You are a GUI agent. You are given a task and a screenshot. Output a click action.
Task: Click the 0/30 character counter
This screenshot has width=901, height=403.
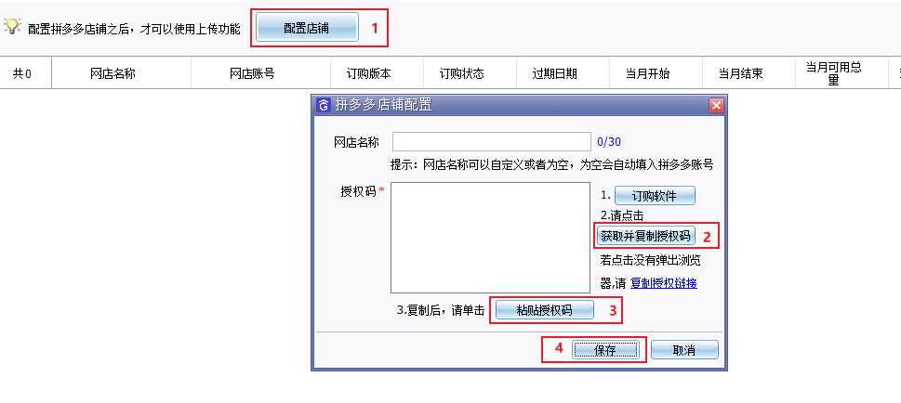[x=609, y=142]
